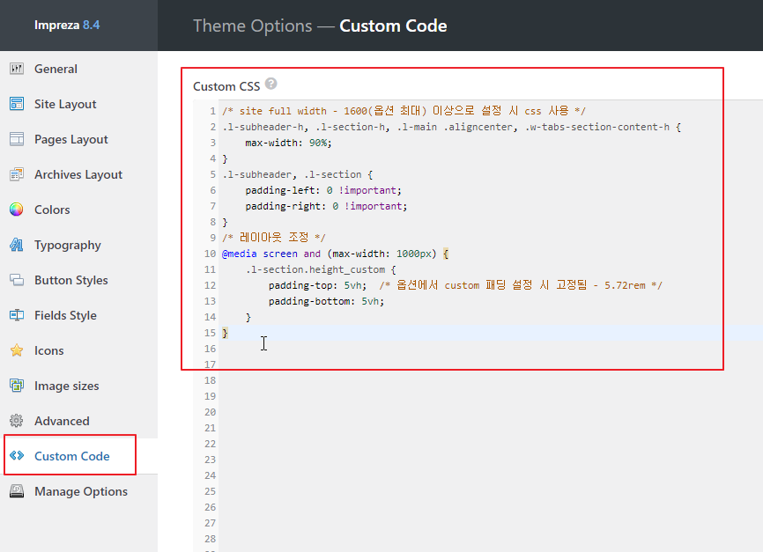Screen dimensions: 763x552
Task: Click 'padding-right: 0 !important;' line
Action: [x=326, y=206]
